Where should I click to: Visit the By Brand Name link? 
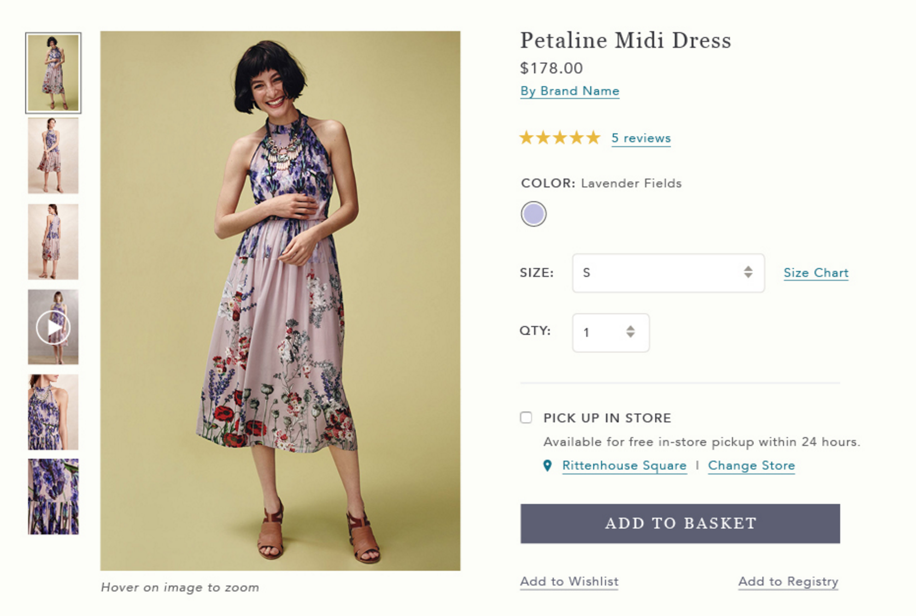(x=569, y=91)
